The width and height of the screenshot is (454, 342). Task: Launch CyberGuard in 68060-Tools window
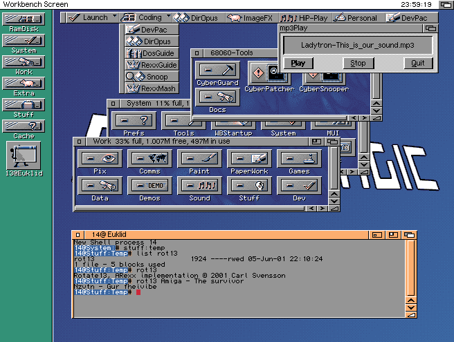tap(218, 70)
